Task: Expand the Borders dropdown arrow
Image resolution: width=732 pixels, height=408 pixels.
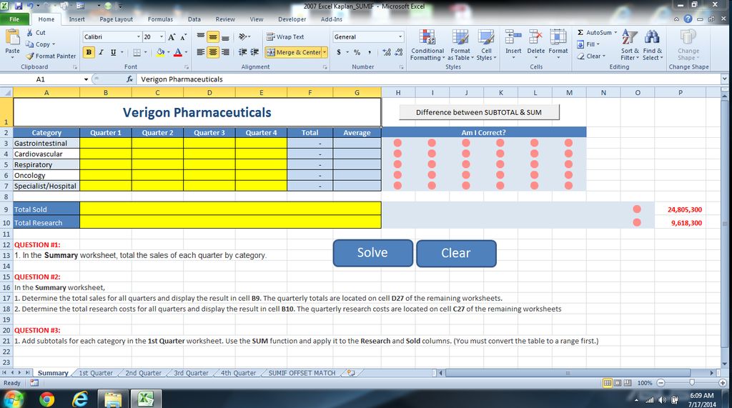Action: point(146,52)
